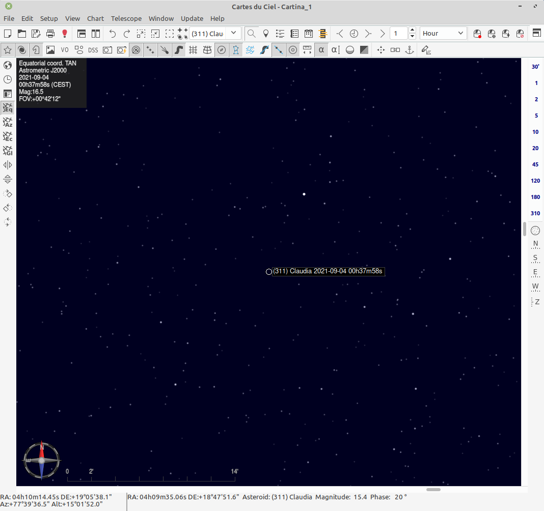Toggle solar system objects display

coord(136,50)
